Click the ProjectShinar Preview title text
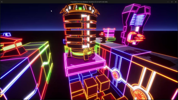178x100 pixels. pos(89,2)
